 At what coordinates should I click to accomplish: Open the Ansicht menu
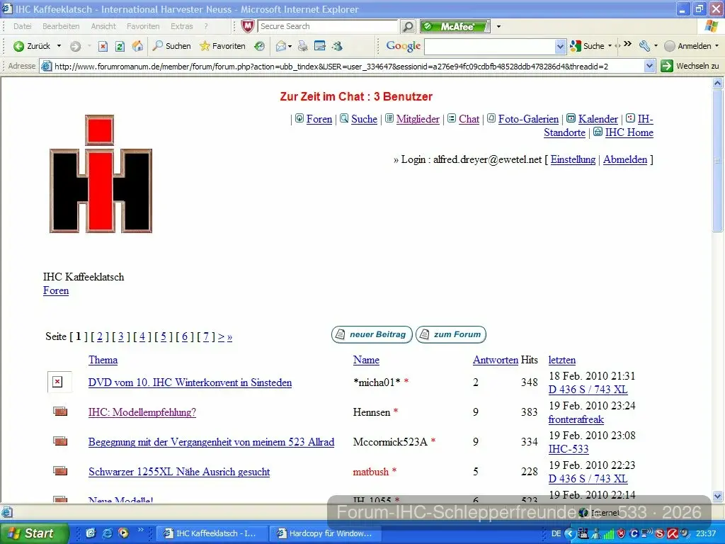pos(103,26)
